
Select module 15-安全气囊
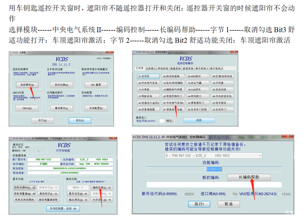(197, 83)
